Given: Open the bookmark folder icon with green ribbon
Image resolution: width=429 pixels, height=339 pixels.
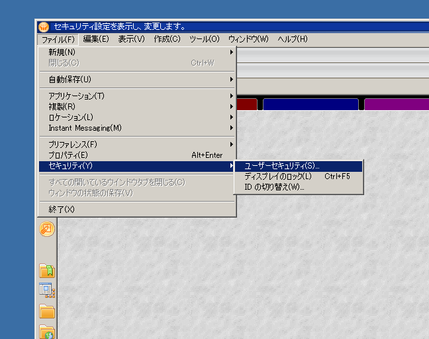Looking at the screenshot, I should pos(47,271).
